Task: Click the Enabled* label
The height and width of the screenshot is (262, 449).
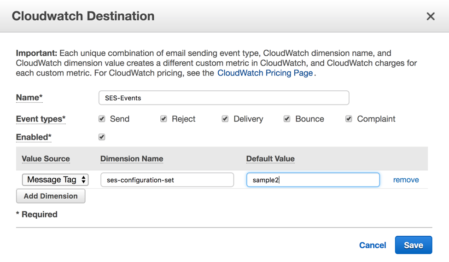Action: pyautogui.click(x=34, y=137)
